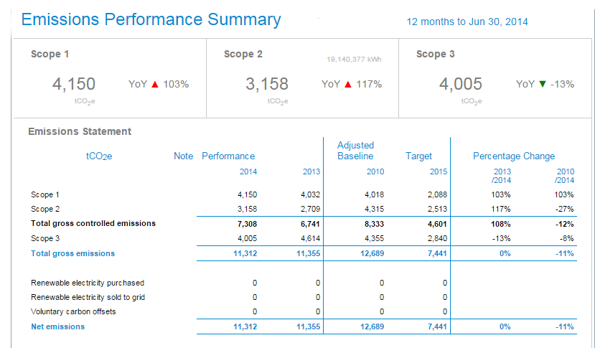The height and width of the screenshot is (348, 595).
Task: Click the Adjusted Baseline column header
Action: [355, 151]
